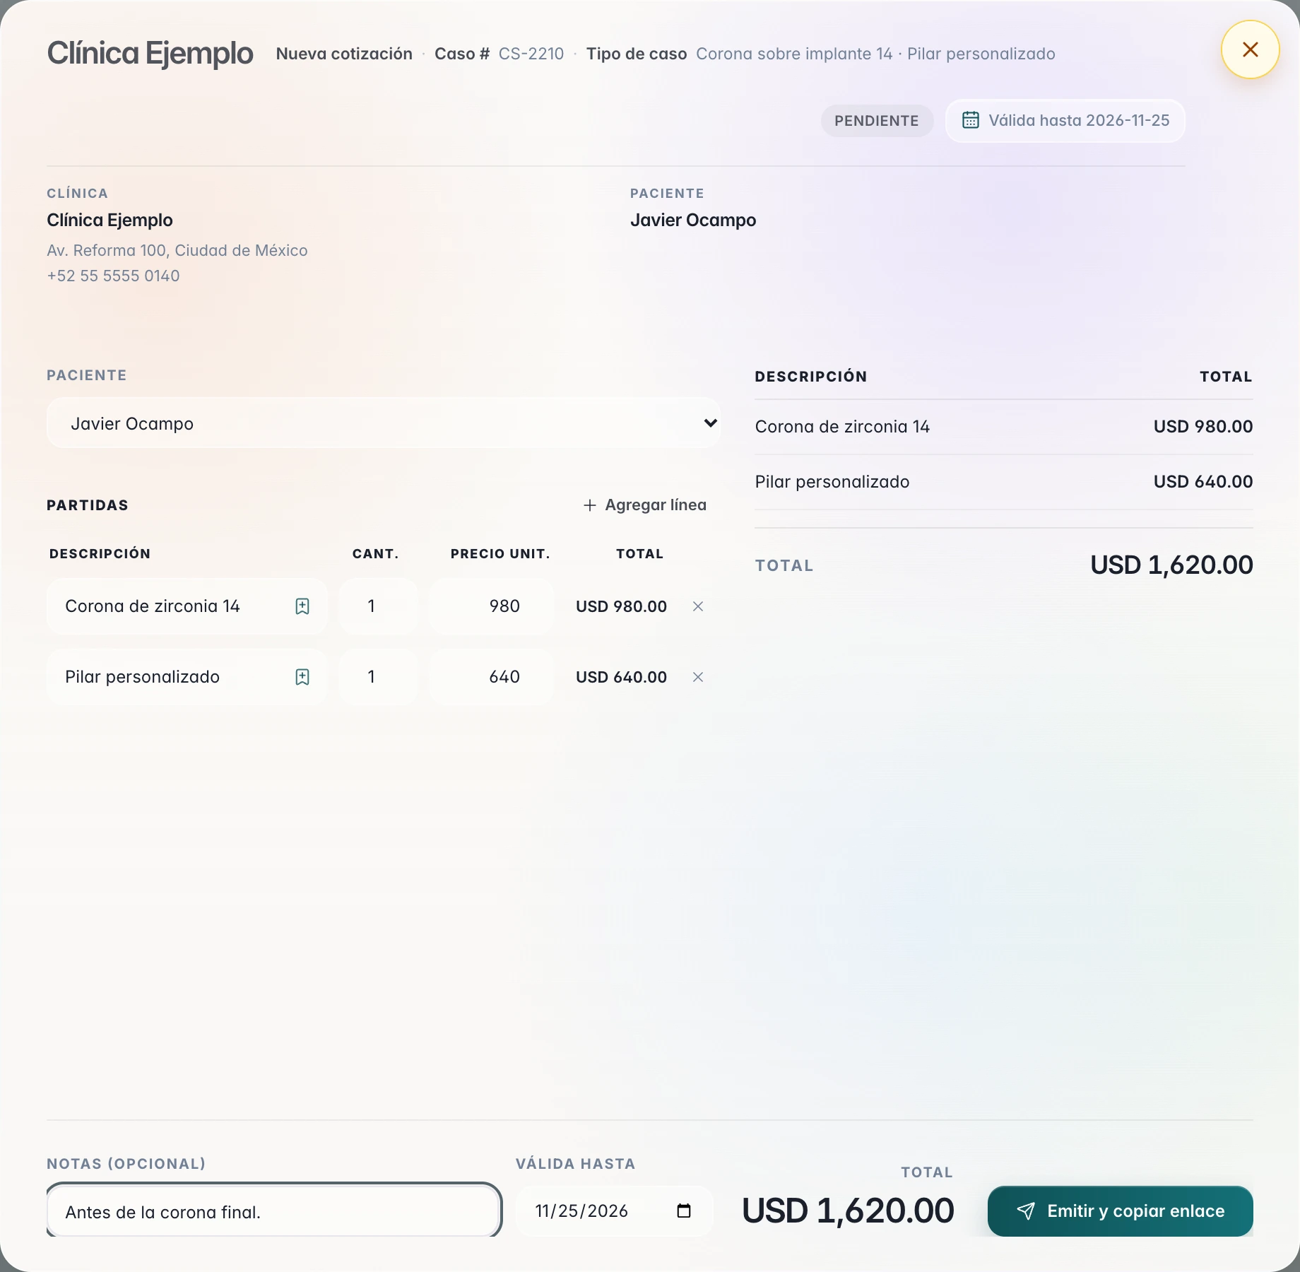This screenshot has width=1300, height=1272.
Task: Click patient name Javier Ocampo in header section
Action: click(x=693, y=220)
